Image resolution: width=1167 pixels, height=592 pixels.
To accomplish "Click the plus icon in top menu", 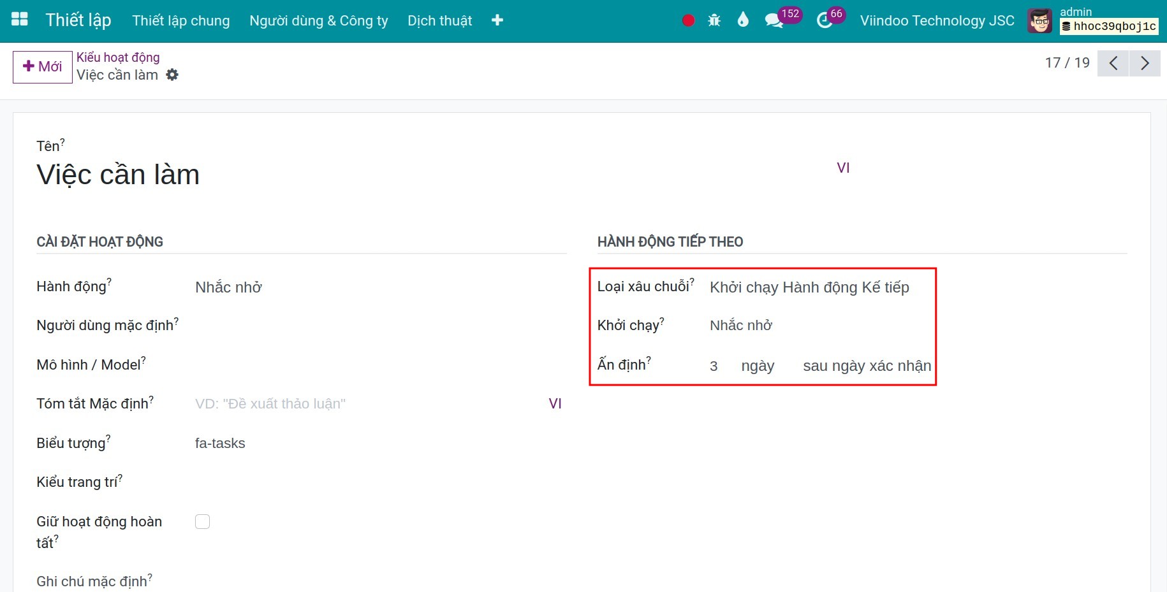I will coord(497,20).
